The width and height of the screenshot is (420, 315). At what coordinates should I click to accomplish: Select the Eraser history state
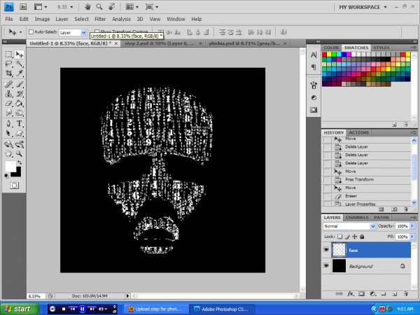point(367,196)
